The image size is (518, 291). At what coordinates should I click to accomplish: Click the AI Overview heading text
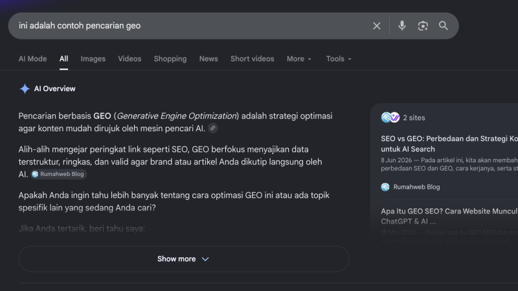[55, 89]
